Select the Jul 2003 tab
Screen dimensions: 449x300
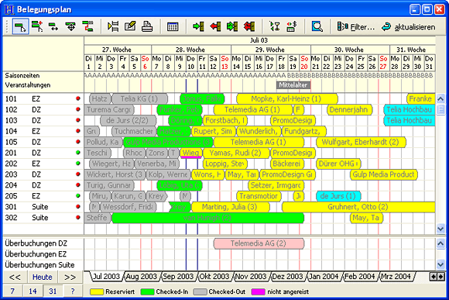105,277
